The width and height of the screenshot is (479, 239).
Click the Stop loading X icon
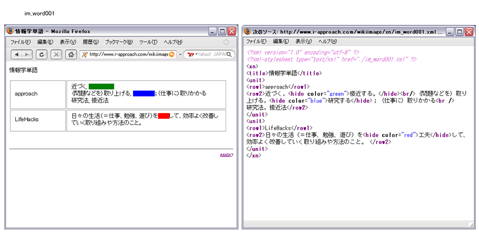tap(56, 54)
